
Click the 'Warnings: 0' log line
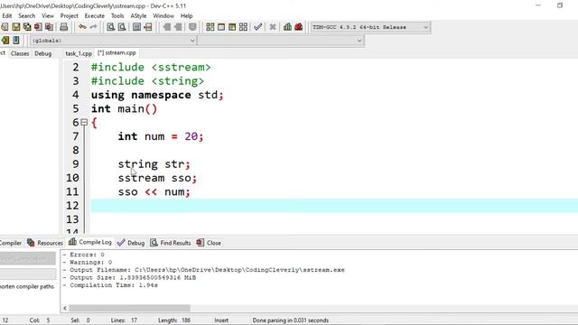pos(88,263)
